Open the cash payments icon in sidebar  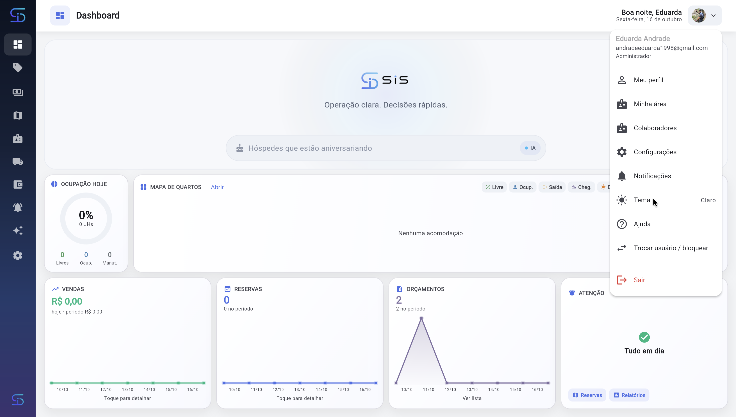tap(18, 92)
